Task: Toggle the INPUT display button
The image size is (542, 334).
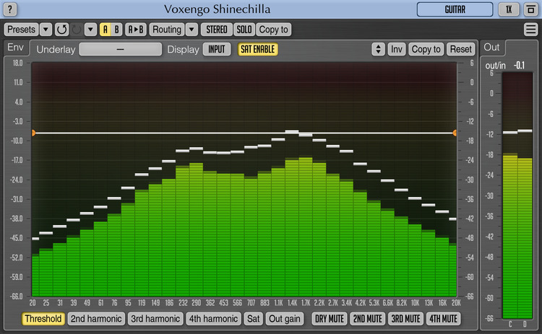Action: coord(216,49)
